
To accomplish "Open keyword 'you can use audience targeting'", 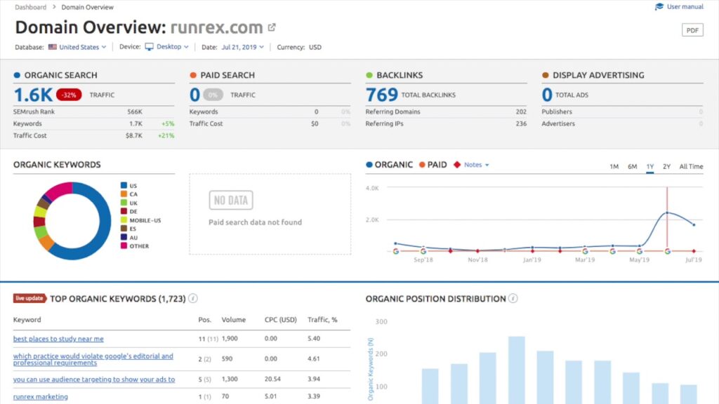I will 94,379.
